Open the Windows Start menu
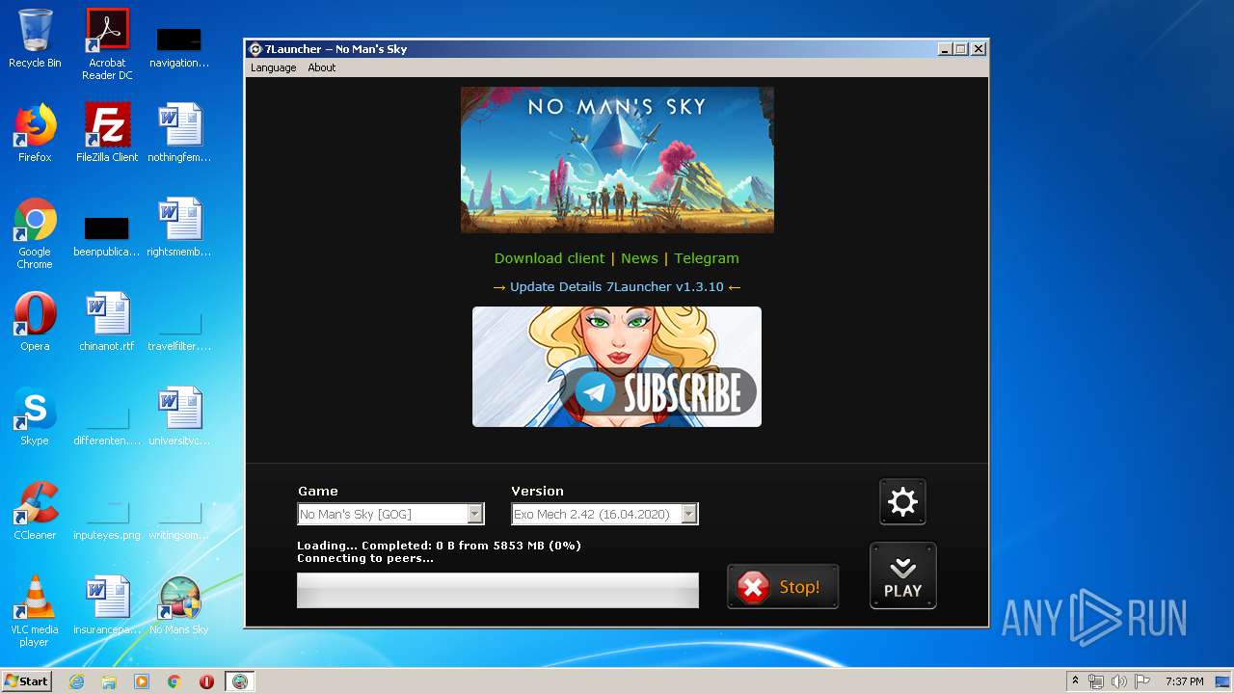The width and height of the screenshot is (1234, 694). [27, 681]
